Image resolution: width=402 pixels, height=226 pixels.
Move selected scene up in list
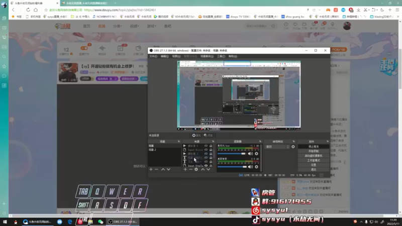point(163,169)
